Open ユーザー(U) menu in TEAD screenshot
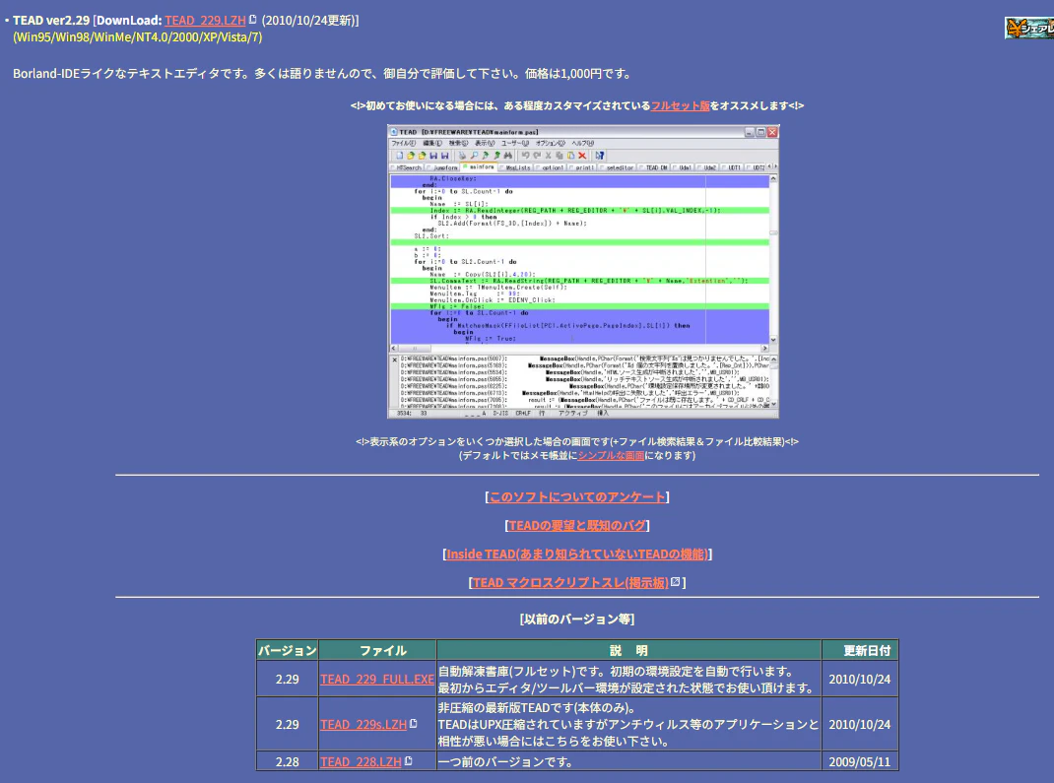Screen dimensions: 1054x783 [x=515, y=143]
